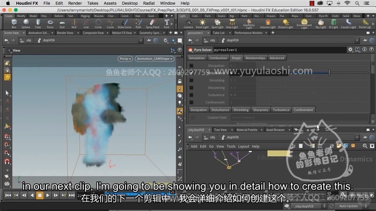
Task: Play the timeline forward
Action: click(x=48, y=195)
